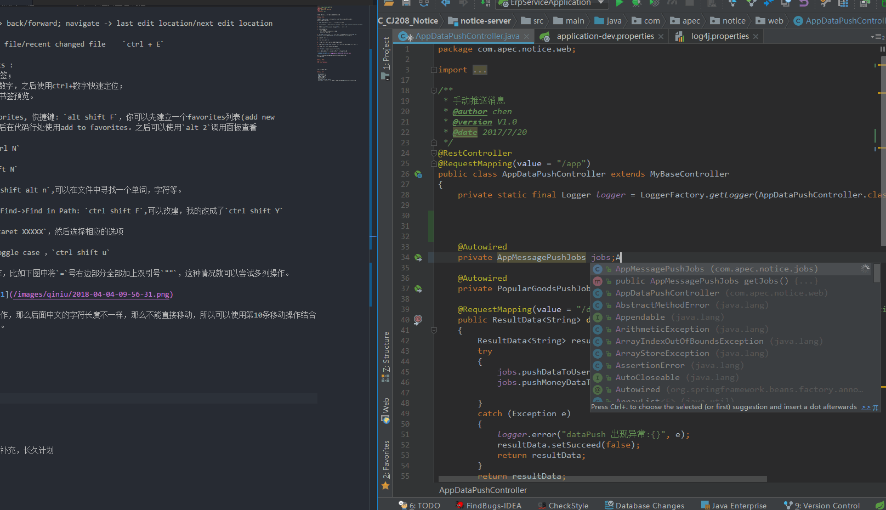This screenshot has width=886, height=510.
Task: Collapse the Javadoc comment at line 18
Action: [434, 90]
